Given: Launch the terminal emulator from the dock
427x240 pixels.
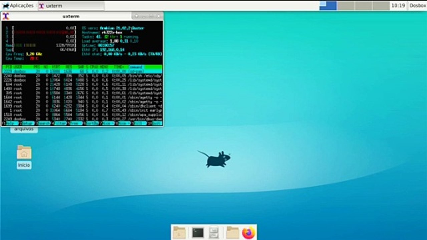Looking at the screenshot, I should click(x=198, y=232).
